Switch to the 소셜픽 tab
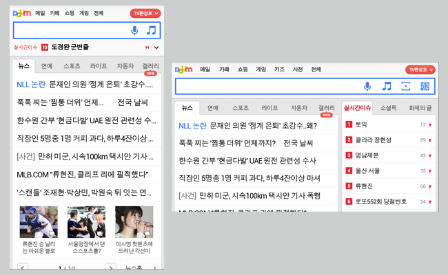448x275 pixels. click(x=388, y=108)
